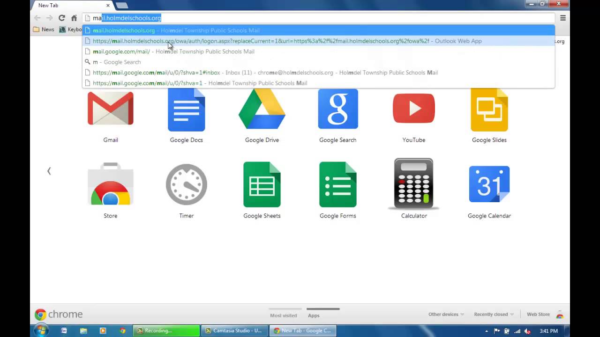Open the Web Store link
The width and height of the screenshot is (600, 337).
click(538, 314)
